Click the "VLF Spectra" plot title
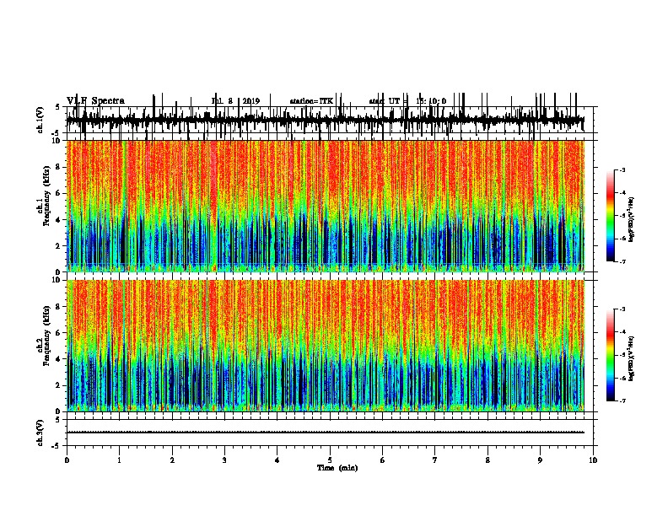The height and width of the screenshot is (516, 668). tap(95, 101)
